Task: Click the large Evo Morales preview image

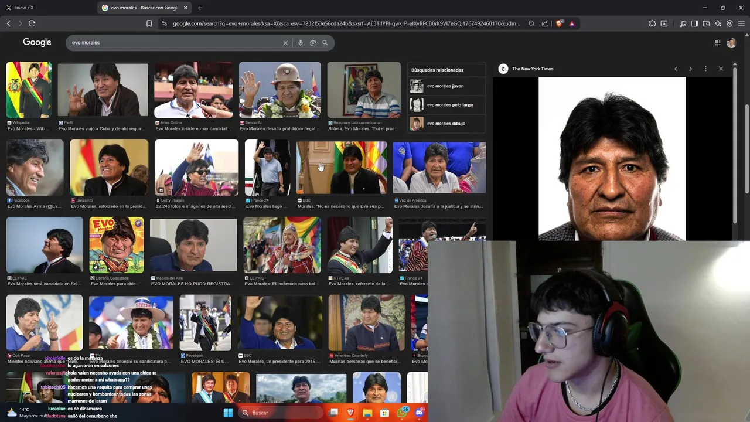Action: pyautogui.click(x=612, y=158)
